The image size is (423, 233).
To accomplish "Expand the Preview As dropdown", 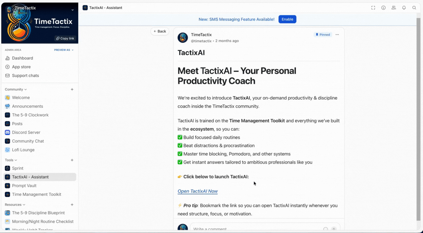I will [x=64, y=50].
